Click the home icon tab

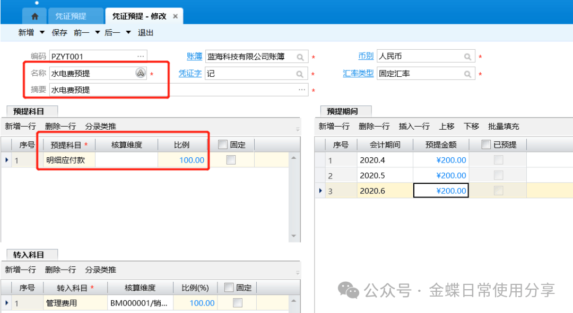coord(35,16)
